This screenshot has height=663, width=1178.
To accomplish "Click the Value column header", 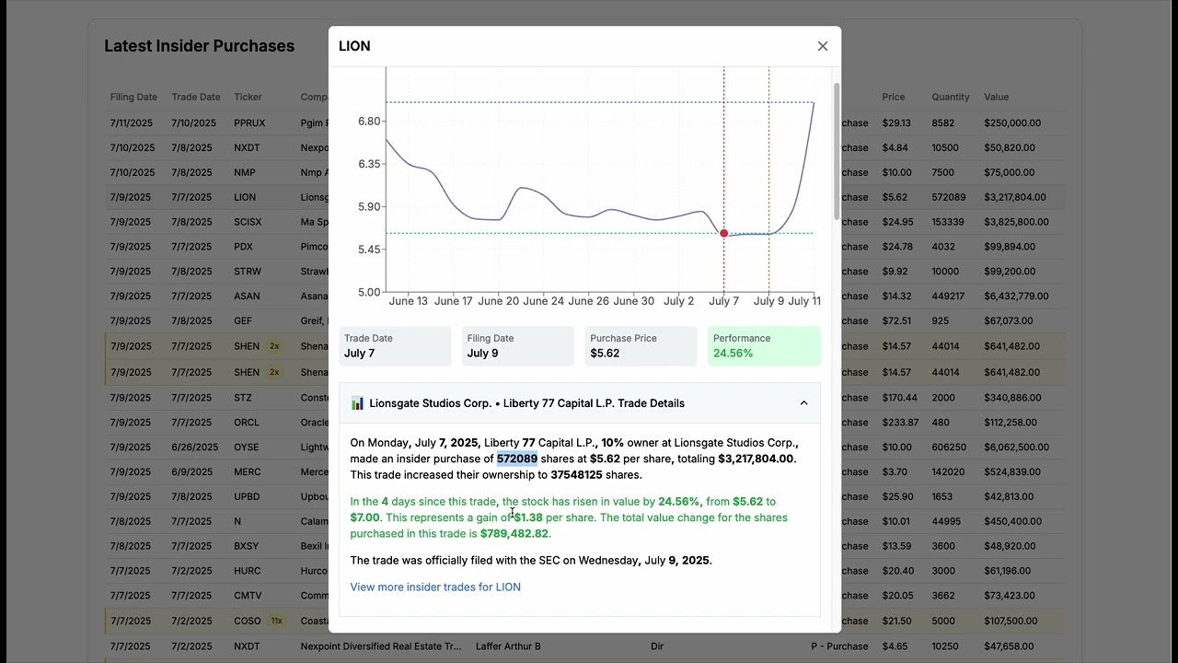I will pos(996,97).
